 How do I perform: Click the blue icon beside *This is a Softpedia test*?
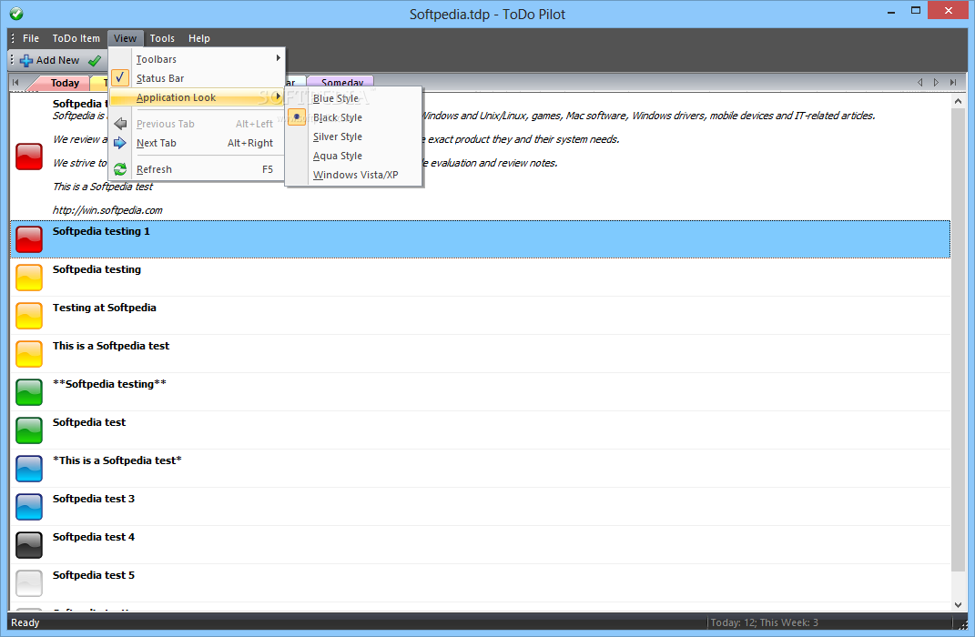[29, 469]
